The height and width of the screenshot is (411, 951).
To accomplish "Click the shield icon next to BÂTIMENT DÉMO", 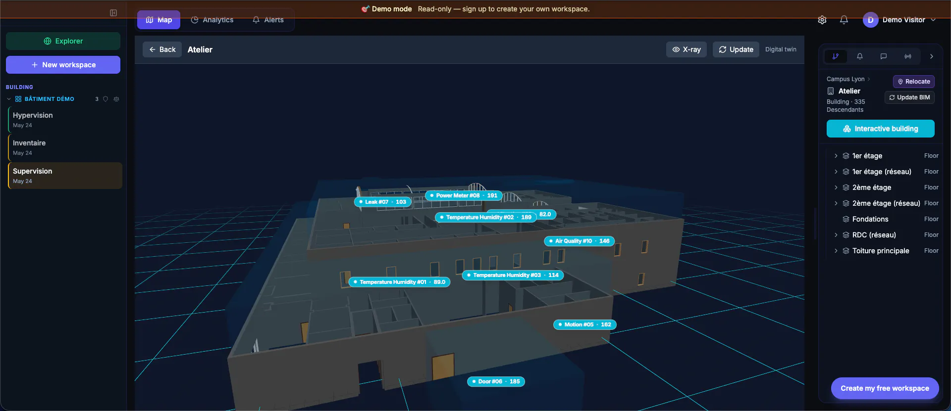I will tap(106, 99).
